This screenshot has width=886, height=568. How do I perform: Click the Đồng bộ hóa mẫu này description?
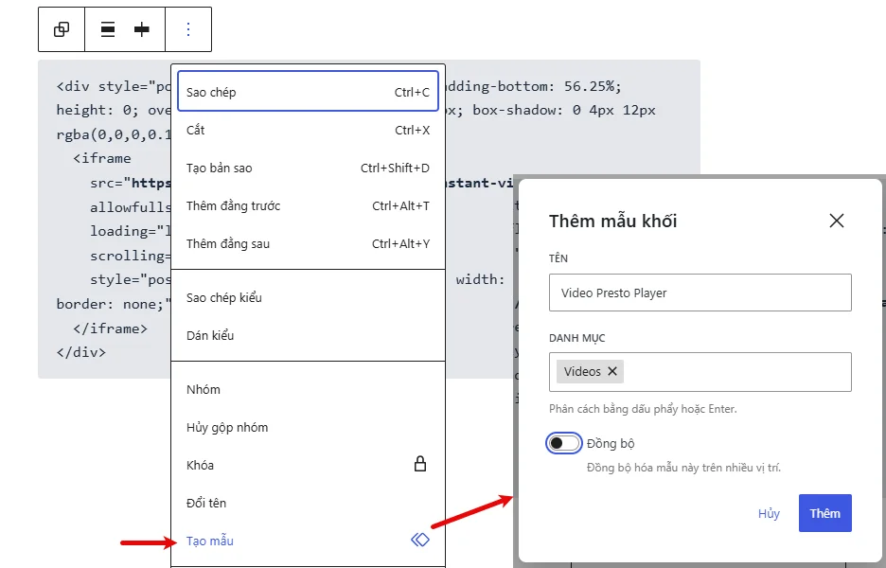683,468
